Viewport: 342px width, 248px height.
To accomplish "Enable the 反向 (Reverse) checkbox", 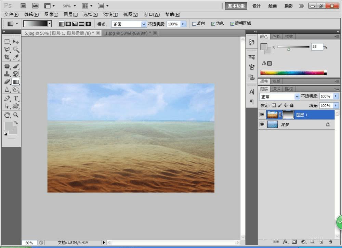I will (194, 24).
